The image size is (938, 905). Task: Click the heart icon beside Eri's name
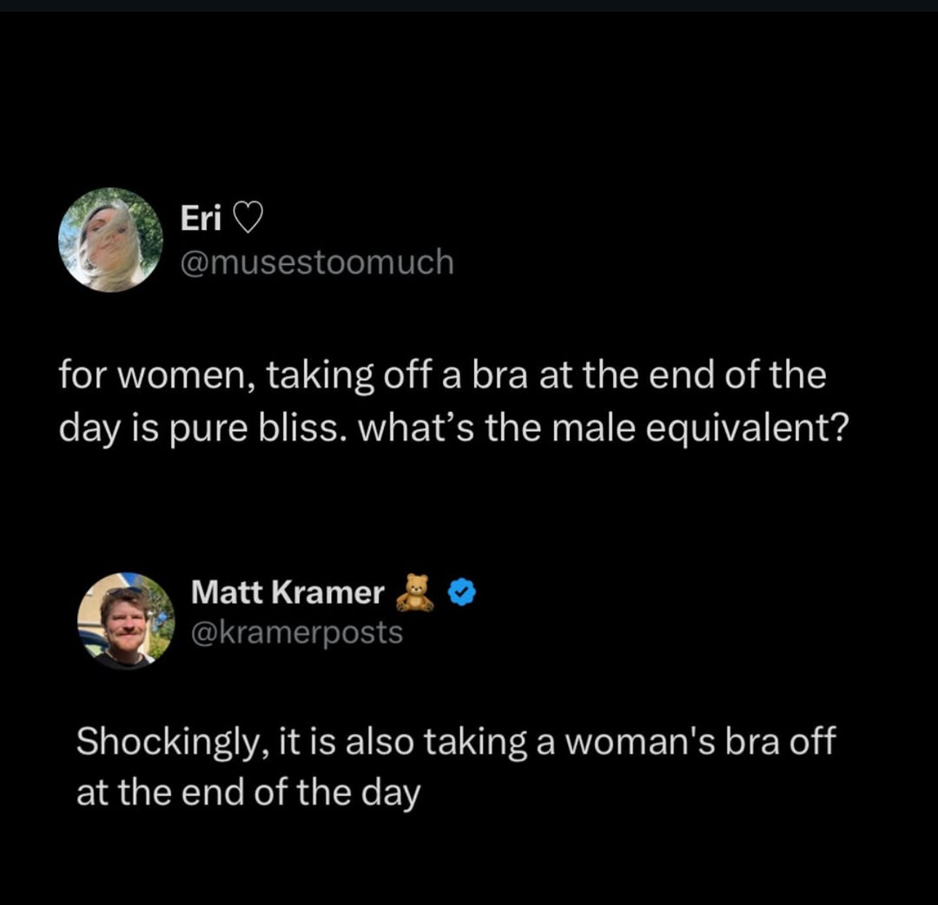coord(247,218)
